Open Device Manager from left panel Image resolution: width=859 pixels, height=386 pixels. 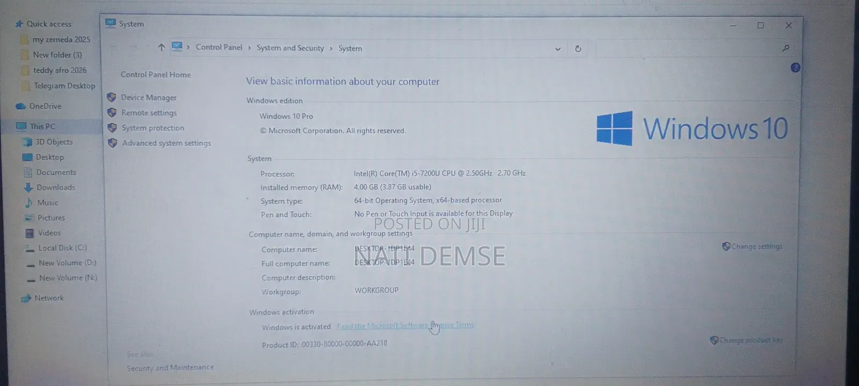coord(149,98)
